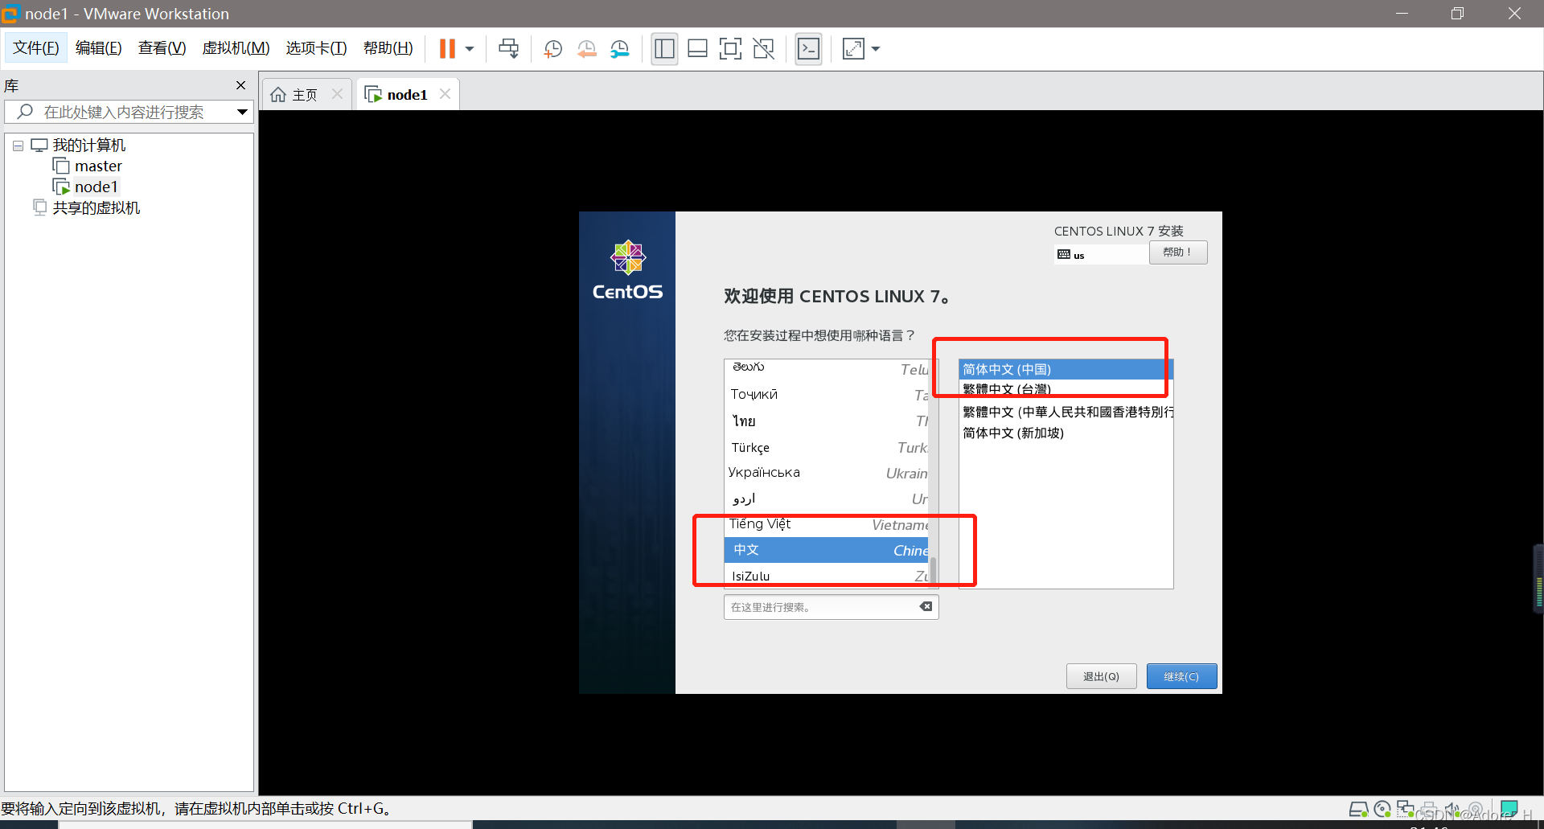Click the network adapter status icon
1544x829 pixels.
coord(1406,809)
